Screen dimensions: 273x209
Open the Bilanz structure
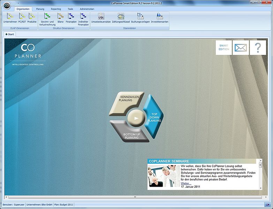click(60, 18)
